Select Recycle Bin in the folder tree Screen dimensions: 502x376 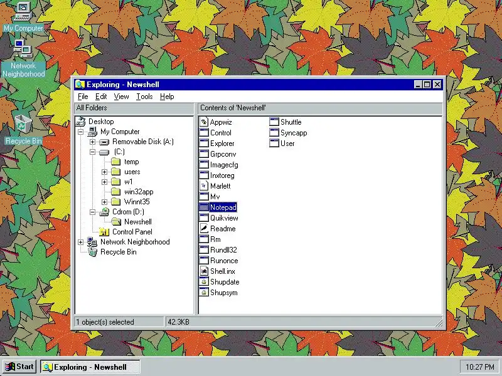click(118, 252)
